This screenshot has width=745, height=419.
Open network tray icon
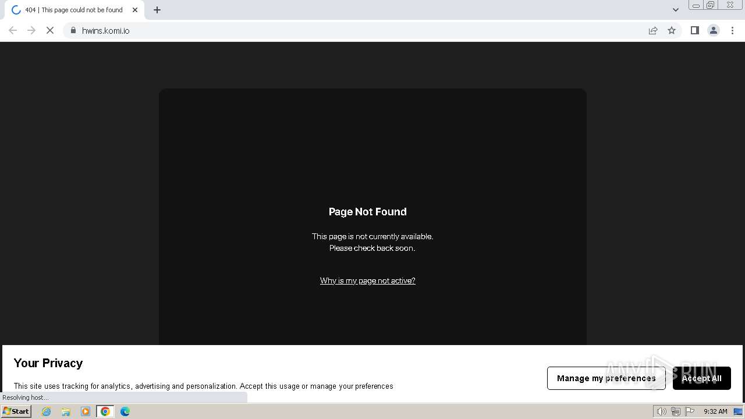[x=676, y=411]
